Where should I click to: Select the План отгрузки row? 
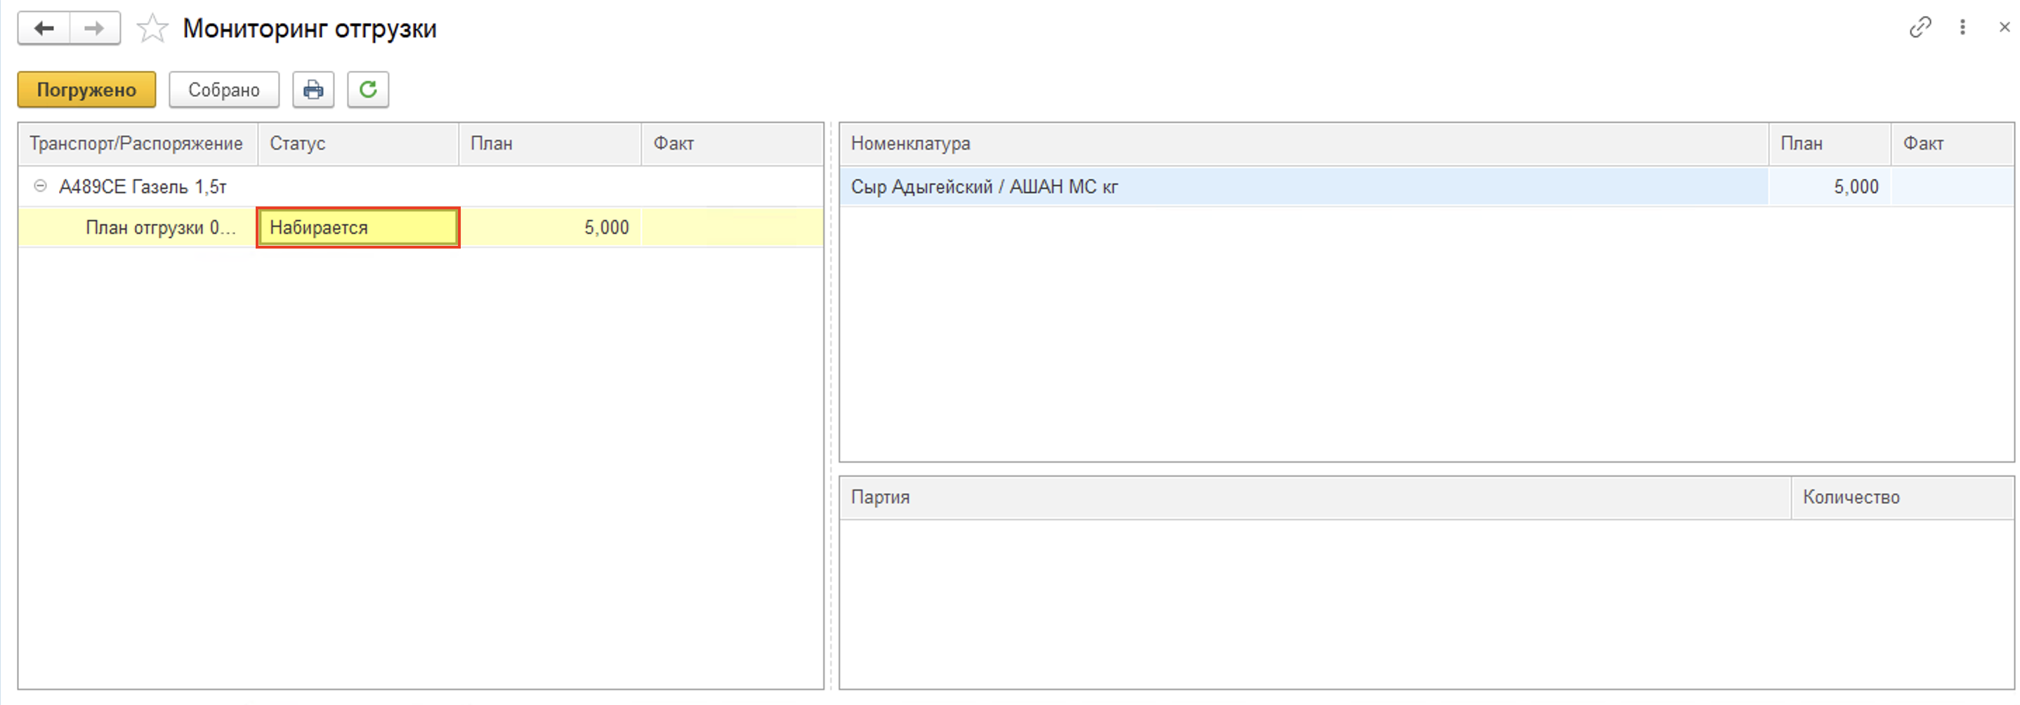coord(160,228)
